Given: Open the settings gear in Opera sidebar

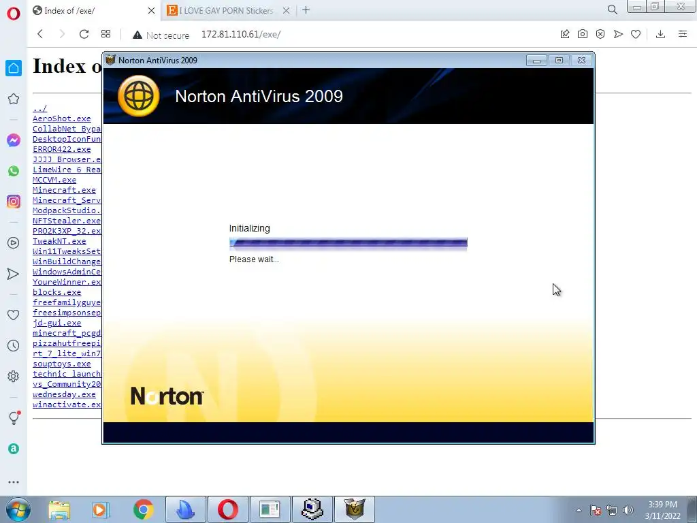Looking at the screenshot, I should tap(14, 376).
